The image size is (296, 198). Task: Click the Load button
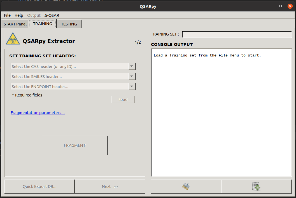click(123, 99)
